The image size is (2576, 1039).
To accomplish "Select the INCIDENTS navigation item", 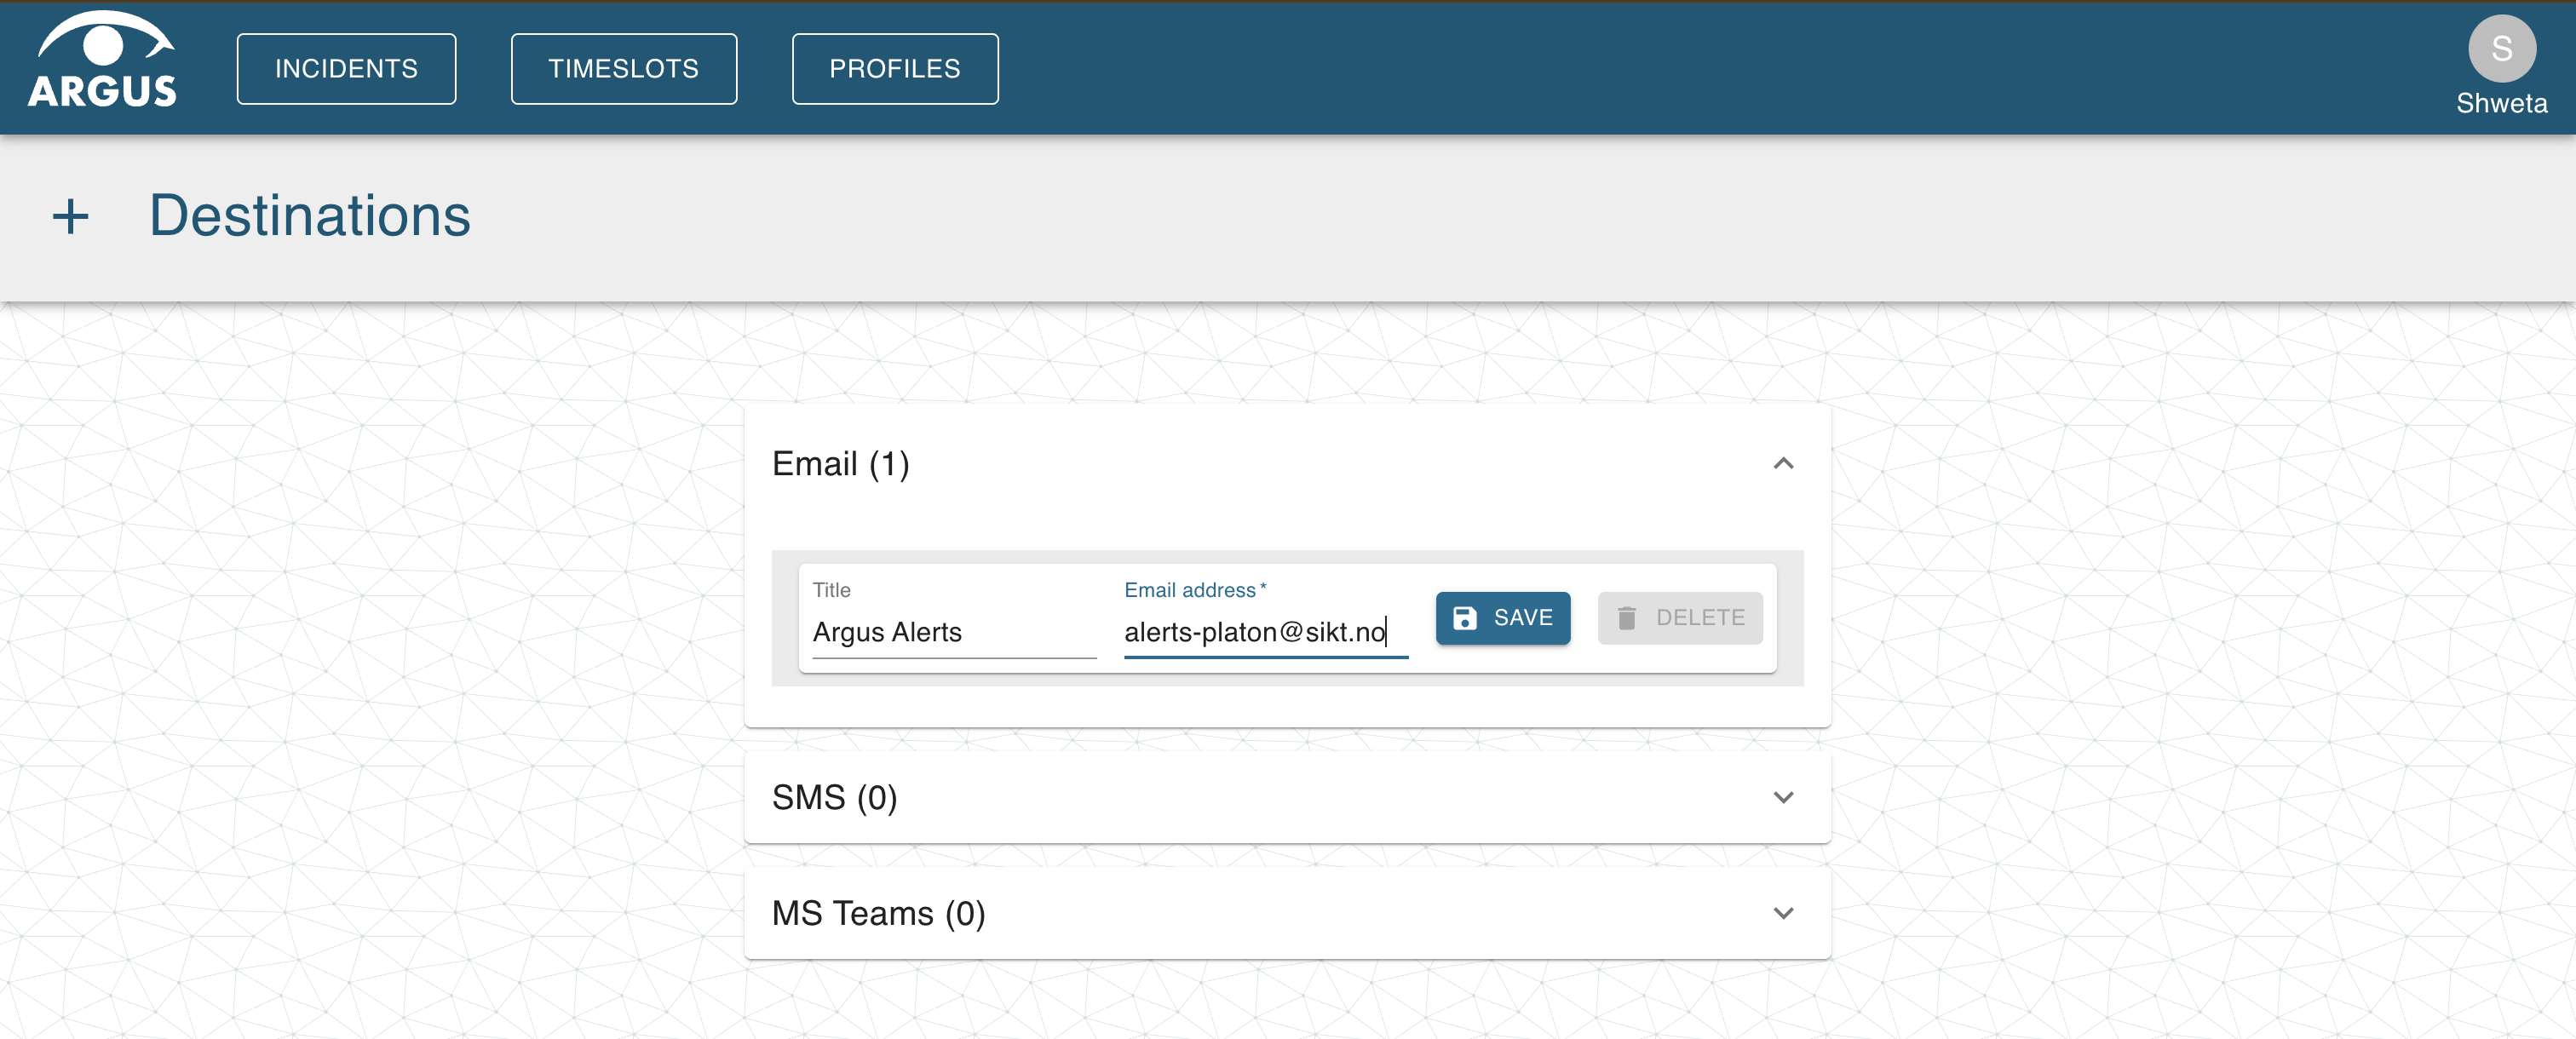I will pos(347,67).
